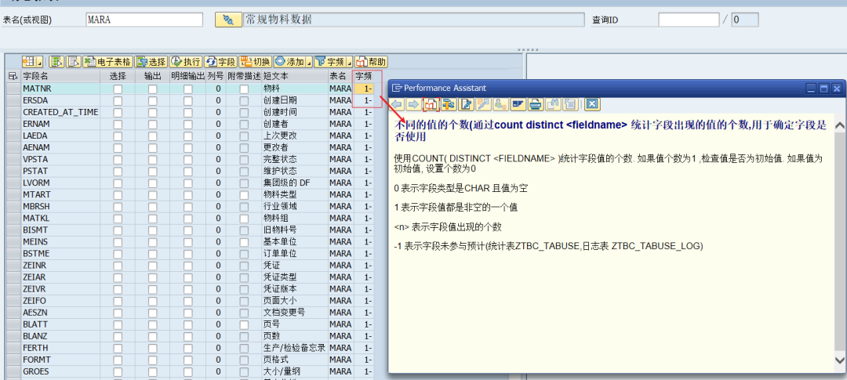Go forward in Performance Assistant
The image size is (847, 380).
pos(413,103)
